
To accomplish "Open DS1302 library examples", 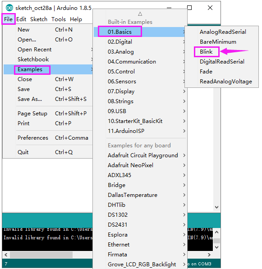I will click(x=140, y=215).
